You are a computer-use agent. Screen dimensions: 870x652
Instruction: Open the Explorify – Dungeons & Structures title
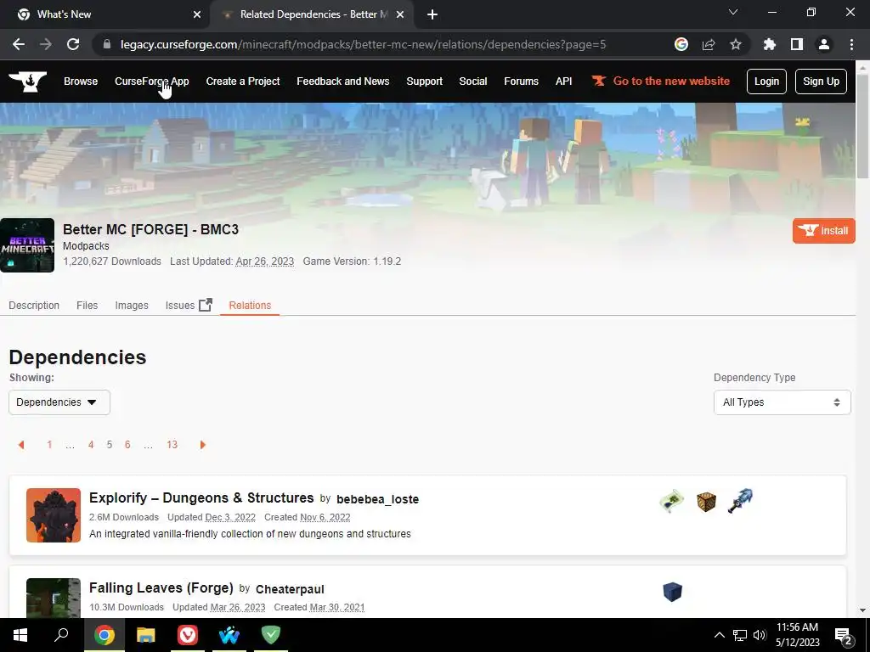pyautogui.click(x=201, y=497)
